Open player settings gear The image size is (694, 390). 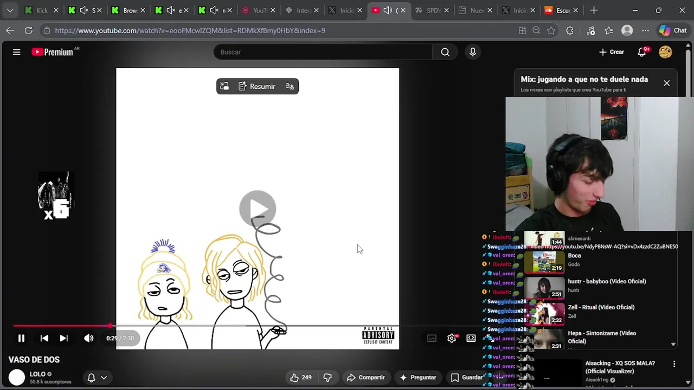(x=452, y=338)
